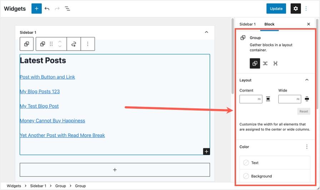Open the List View icon
Viewport: 320px width, 190px height.
(67, 9)
